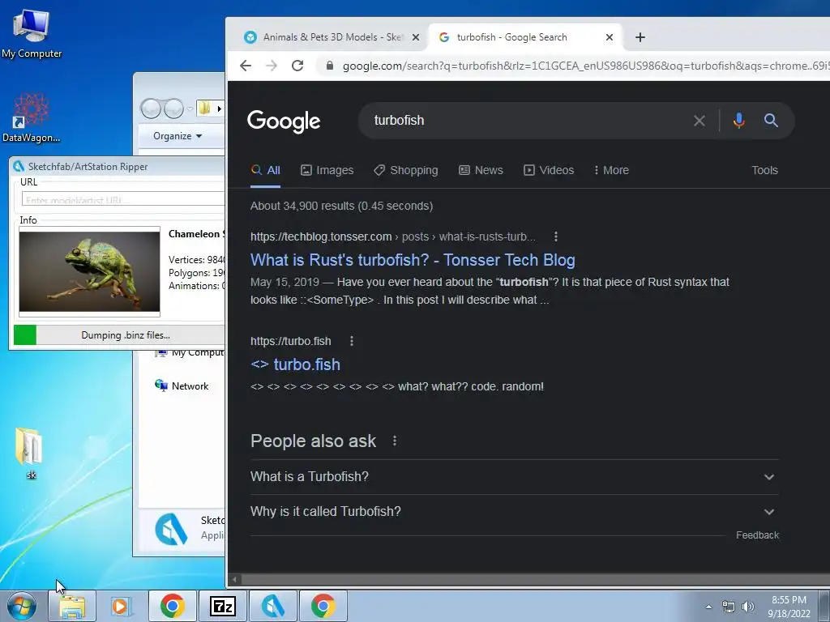Image resolution: width=830 pixels, height=622 pixels.
Task: Open the More search options dropdown
Action: [x=611, y=170]
